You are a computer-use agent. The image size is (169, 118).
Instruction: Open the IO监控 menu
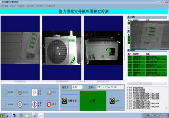coord(13,6)
